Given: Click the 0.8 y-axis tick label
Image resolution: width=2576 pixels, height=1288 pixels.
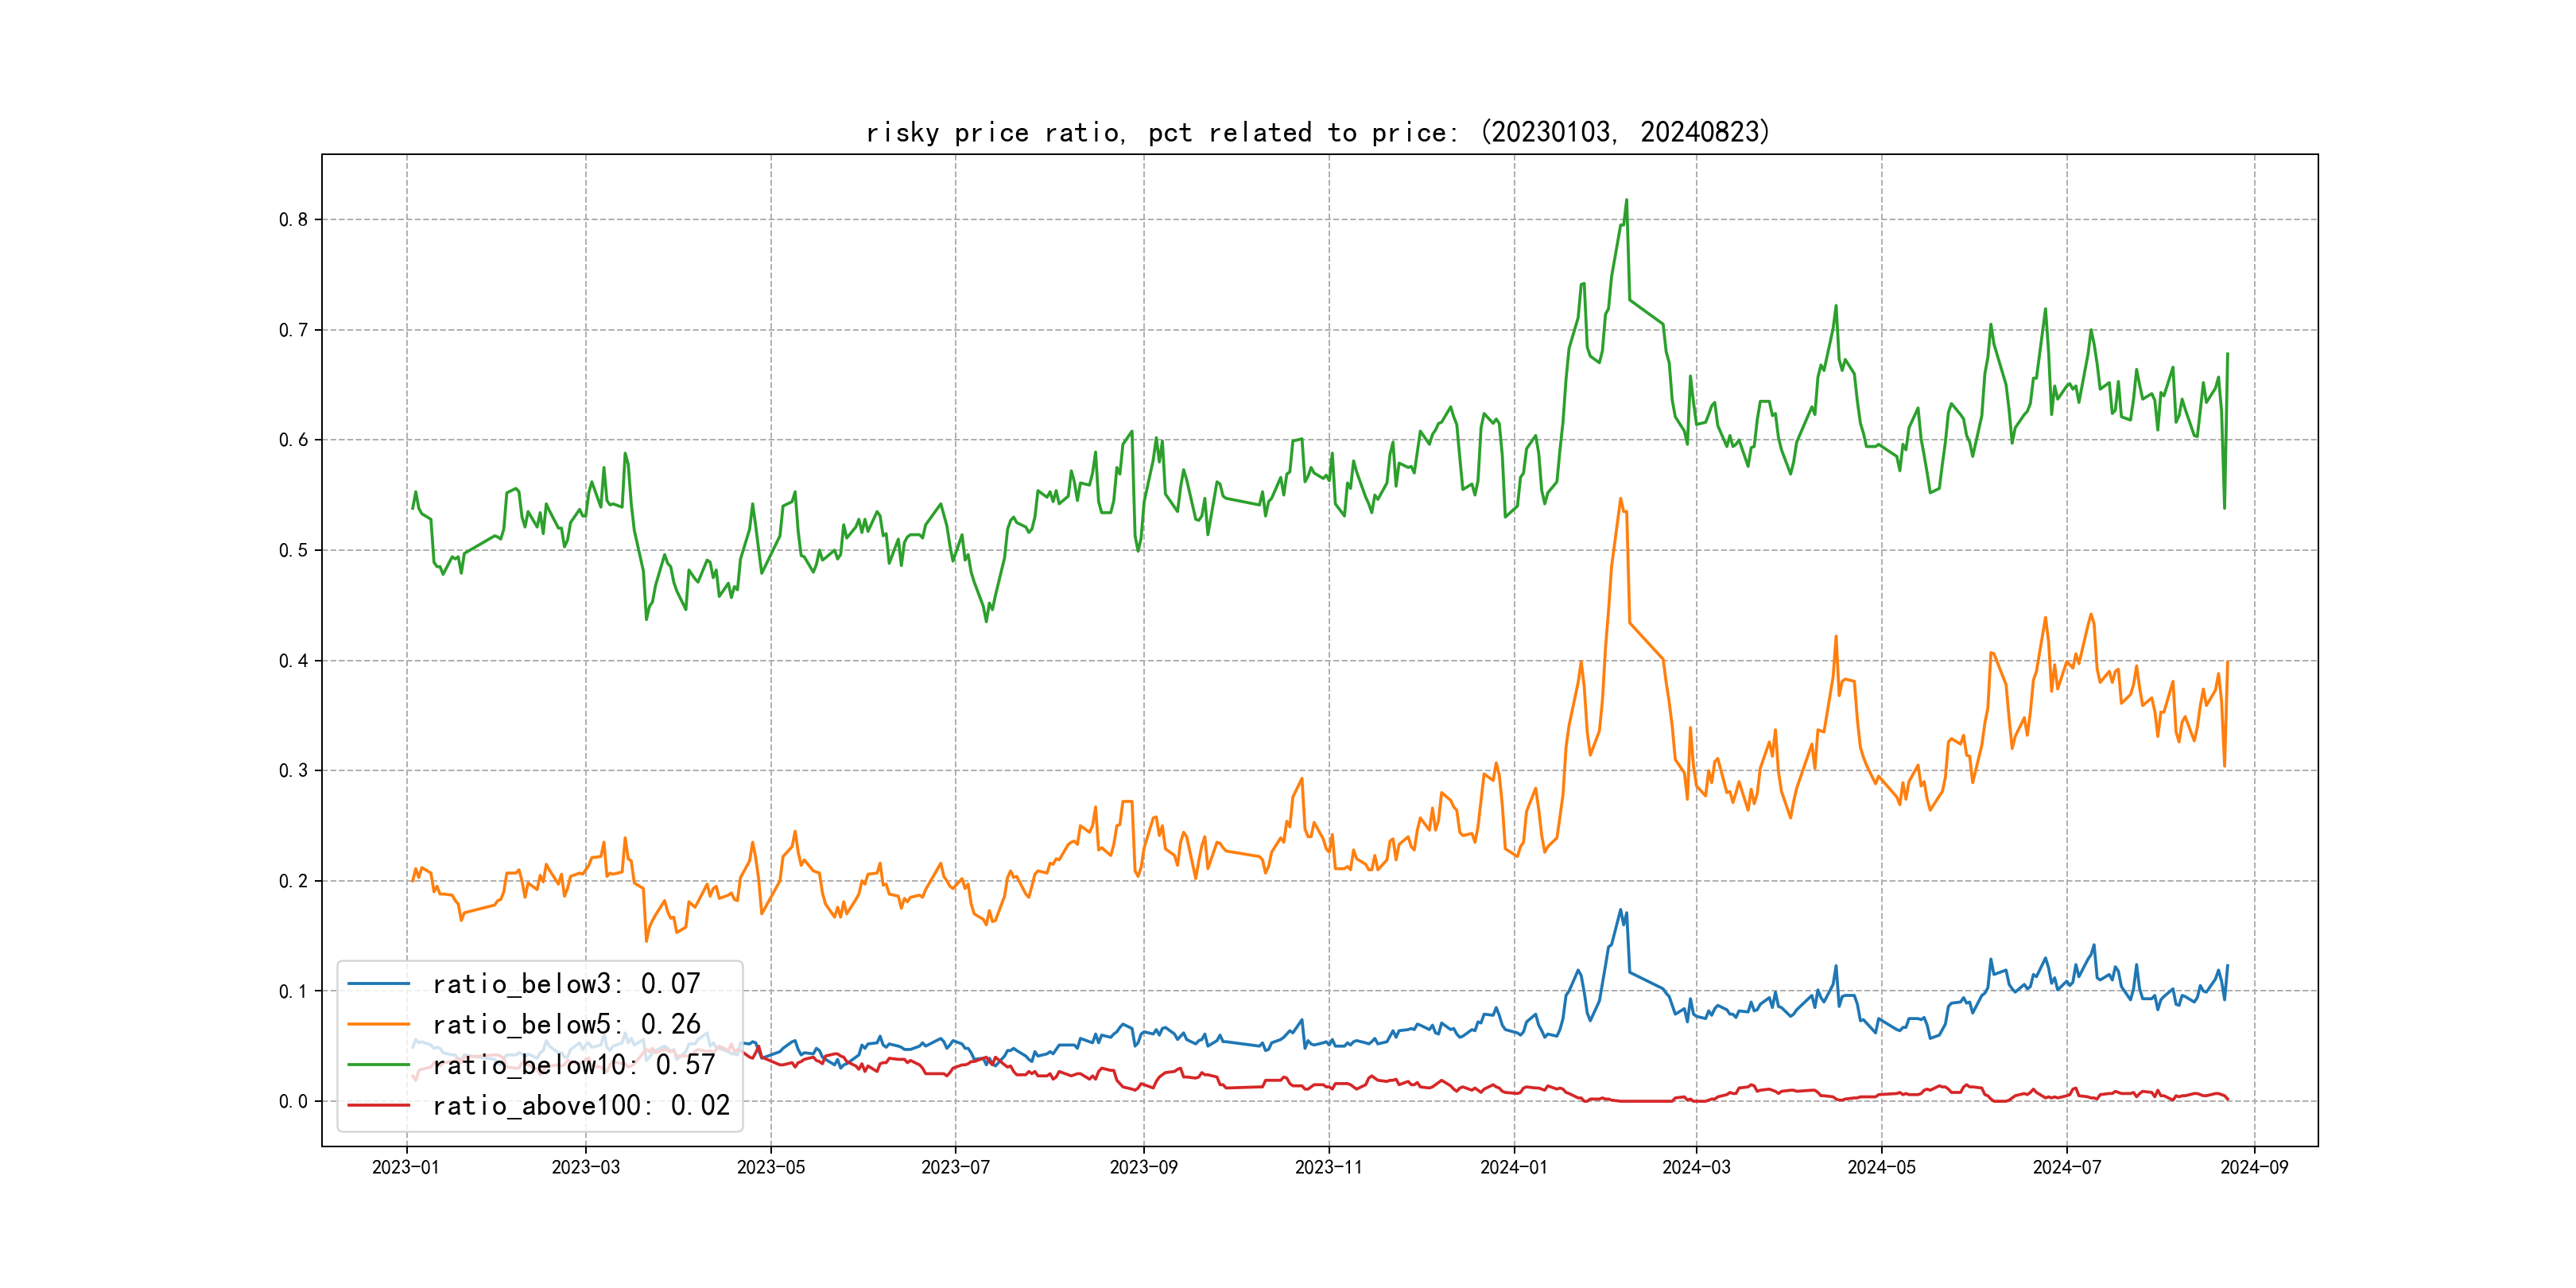Looking at the screenshot, I should pyautogui.click(x=293, y=220).
